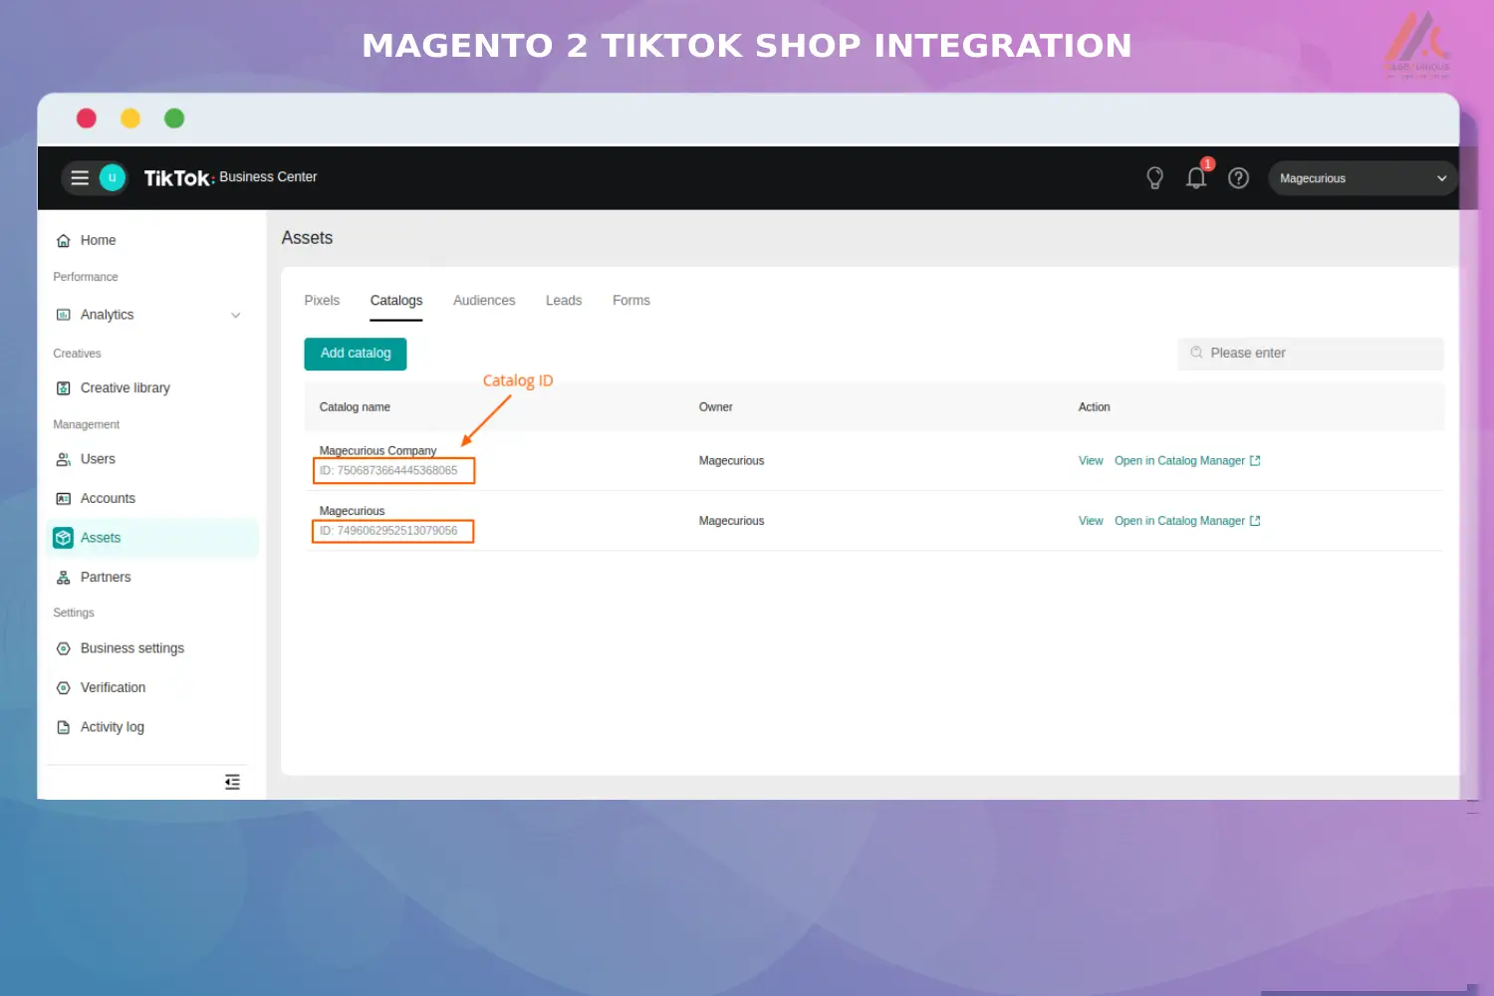This screenshot has height=996, width=1494.
Task: Open Magecurious Company in Catalog Manager
Action: (x=1179, y=460)
